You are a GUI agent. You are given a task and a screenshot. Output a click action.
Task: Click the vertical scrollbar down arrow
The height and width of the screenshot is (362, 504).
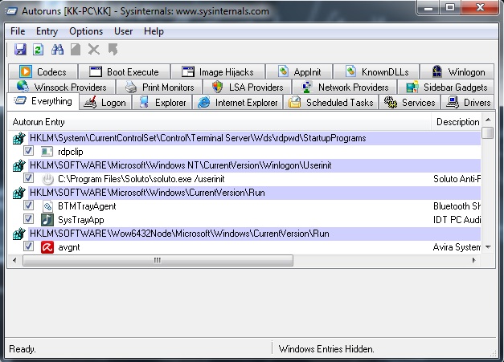click(x=488, y=247)
